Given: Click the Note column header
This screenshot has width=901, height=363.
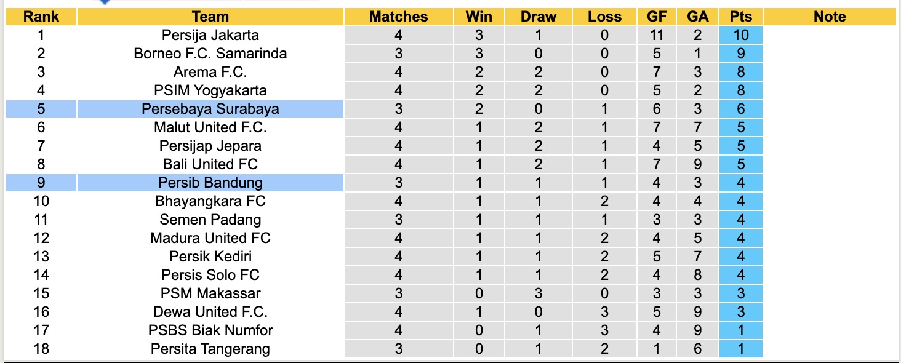Looking at the screenshot, I should 830,17.
